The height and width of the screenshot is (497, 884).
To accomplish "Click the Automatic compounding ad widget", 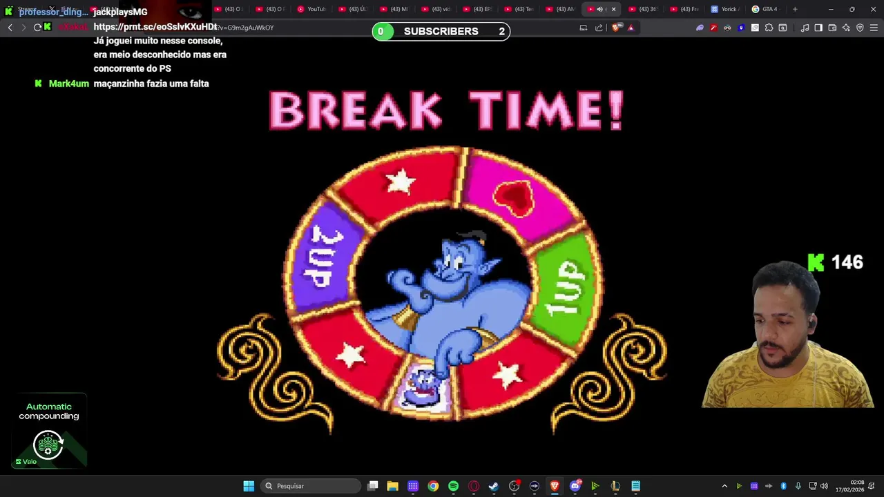I will [x=48, y=431].
